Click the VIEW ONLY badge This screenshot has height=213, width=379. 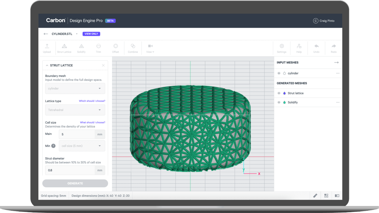click(91, 34)
